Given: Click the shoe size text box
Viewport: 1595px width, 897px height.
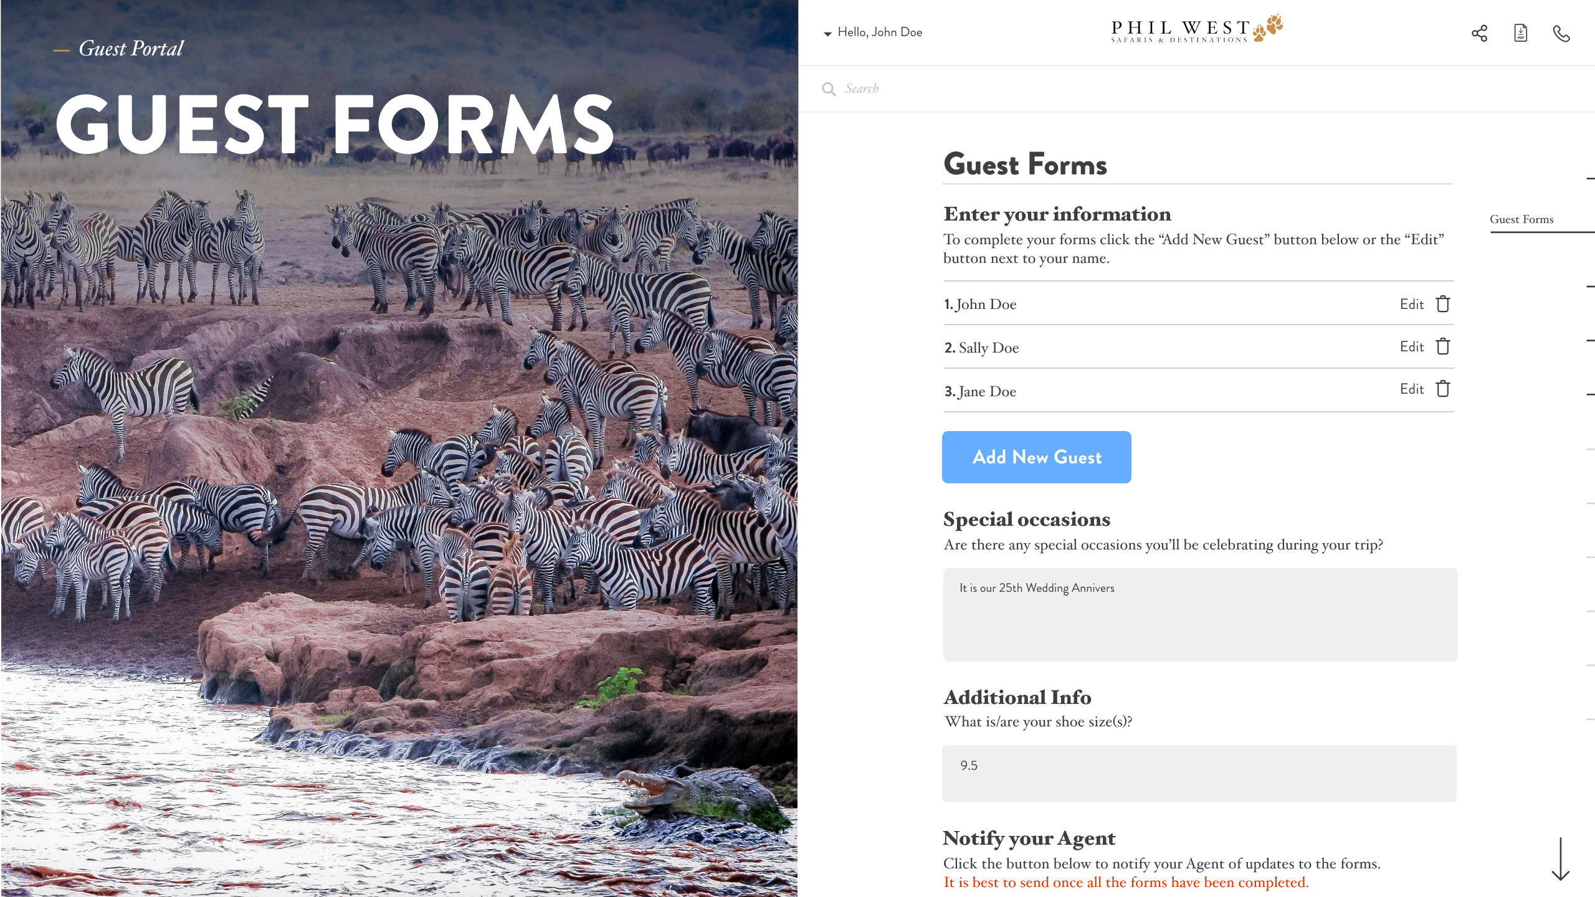Looking at the screenshot, I should coord(1199,774).
